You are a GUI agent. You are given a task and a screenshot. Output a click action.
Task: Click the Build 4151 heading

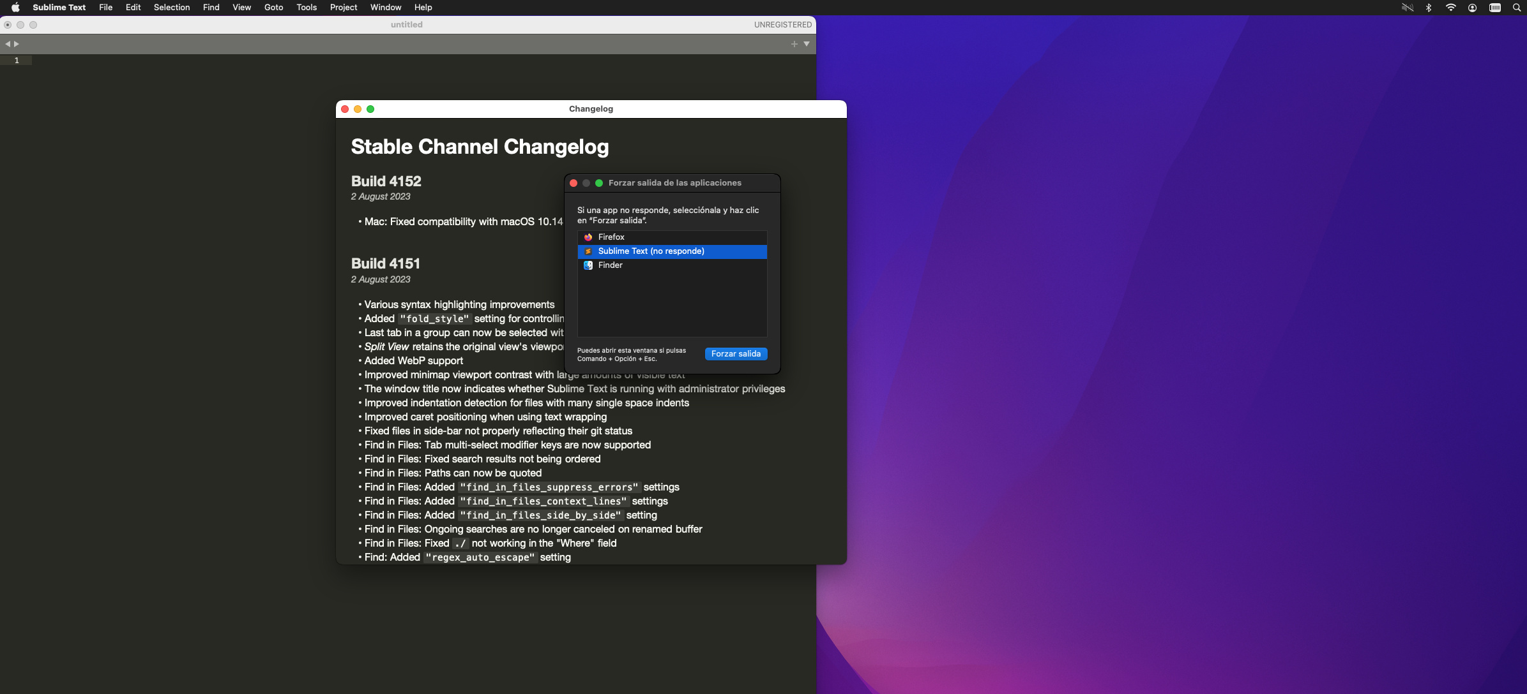tap(385, 263)
